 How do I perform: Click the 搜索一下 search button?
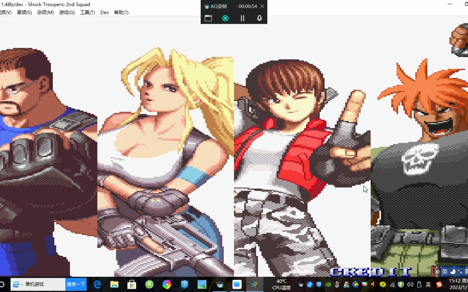tap(76, 284)
